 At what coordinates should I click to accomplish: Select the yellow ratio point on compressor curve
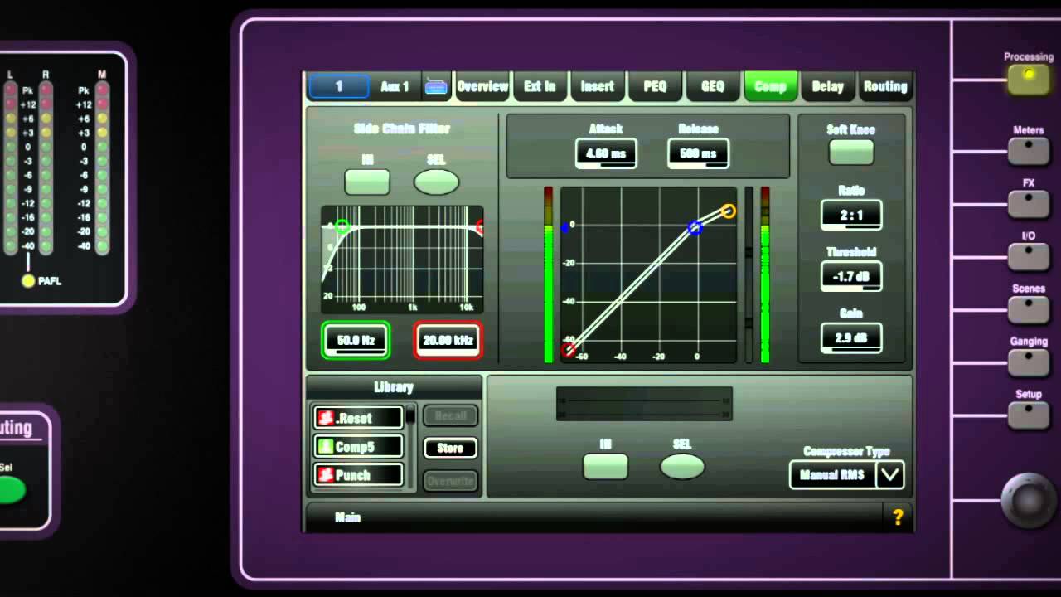tap(728, 211)
